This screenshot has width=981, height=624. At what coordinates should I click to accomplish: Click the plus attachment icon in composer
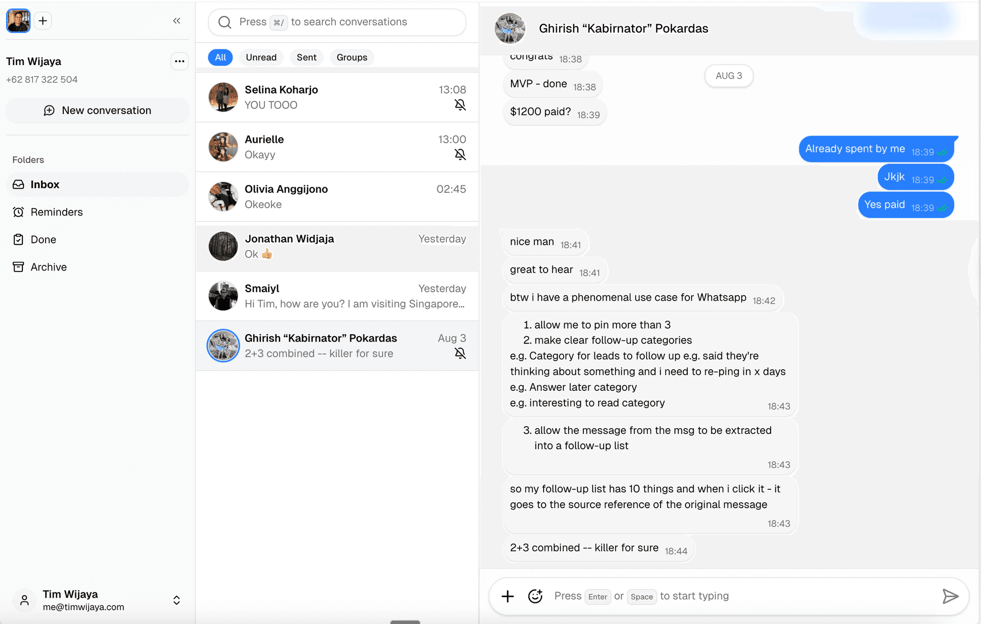[508, 596]
